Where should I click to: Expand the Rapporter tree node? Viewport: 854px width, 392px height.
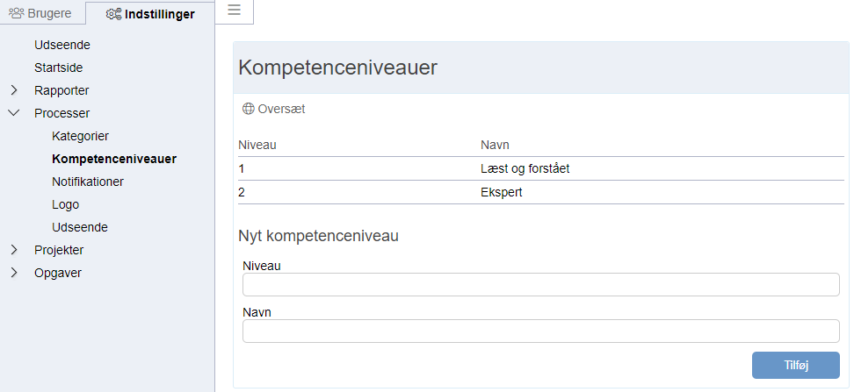coord(15,90)
